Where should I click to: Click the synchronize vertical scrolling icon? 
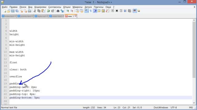pyautogui.click(x=77, y=11)
